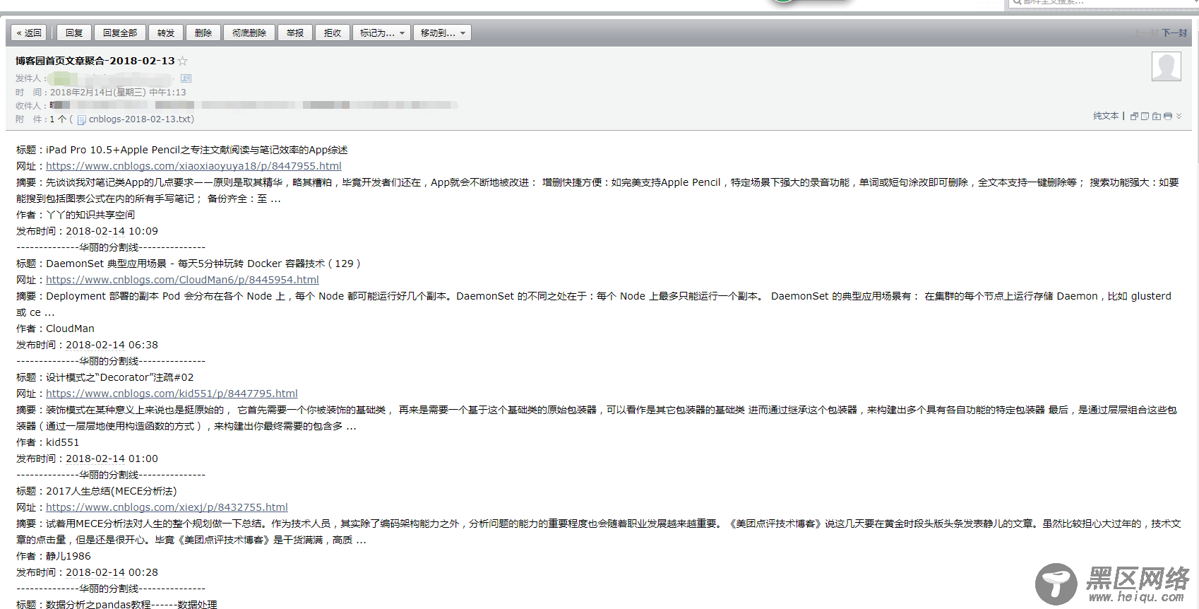Click the mail search input field

[x=1102, y=3]
